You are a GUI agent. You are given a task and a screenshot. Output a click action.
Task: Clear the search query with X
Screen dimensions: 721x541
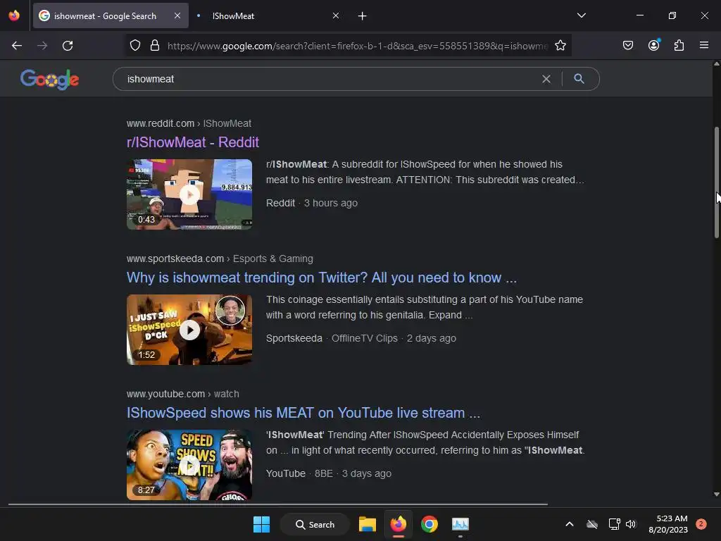546,79
